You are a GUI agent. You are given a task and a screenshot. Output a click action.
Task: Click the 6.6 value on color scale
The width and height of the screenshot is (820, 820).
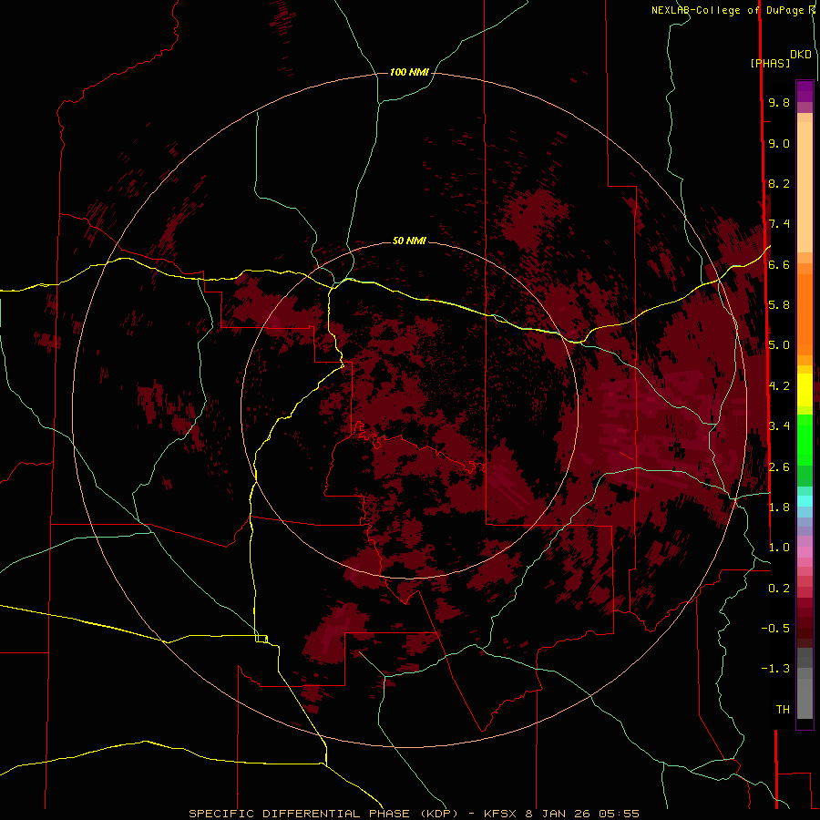click(x=779, y=264)
